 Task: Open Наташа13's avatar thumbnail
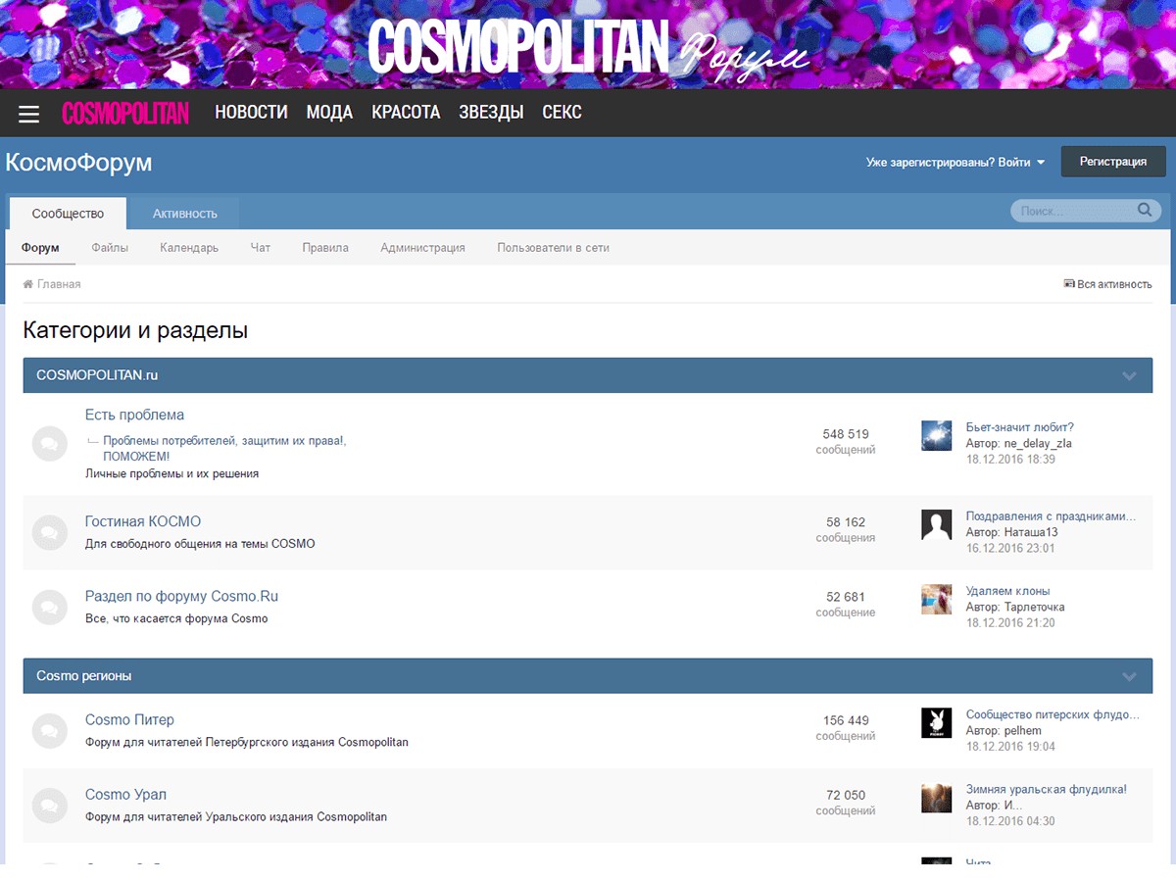pyautogui.click(x=937, y=524)
